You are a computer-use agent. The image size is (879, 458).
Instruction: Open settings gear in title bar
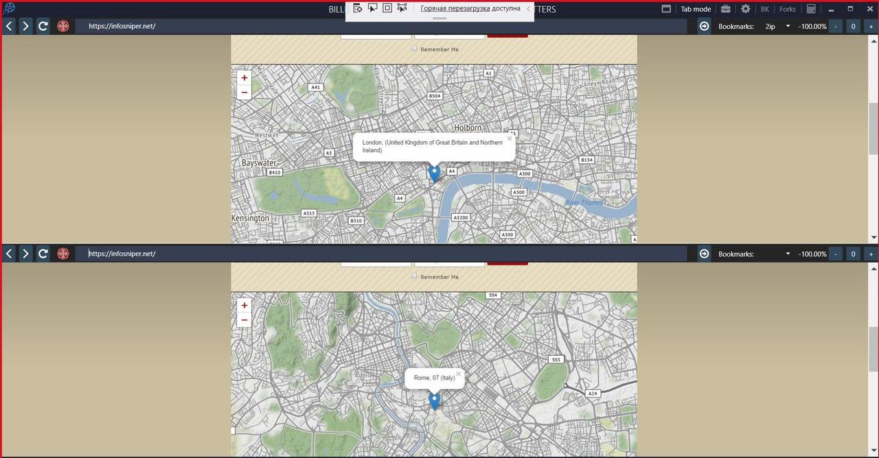click(x=746, y=9)
